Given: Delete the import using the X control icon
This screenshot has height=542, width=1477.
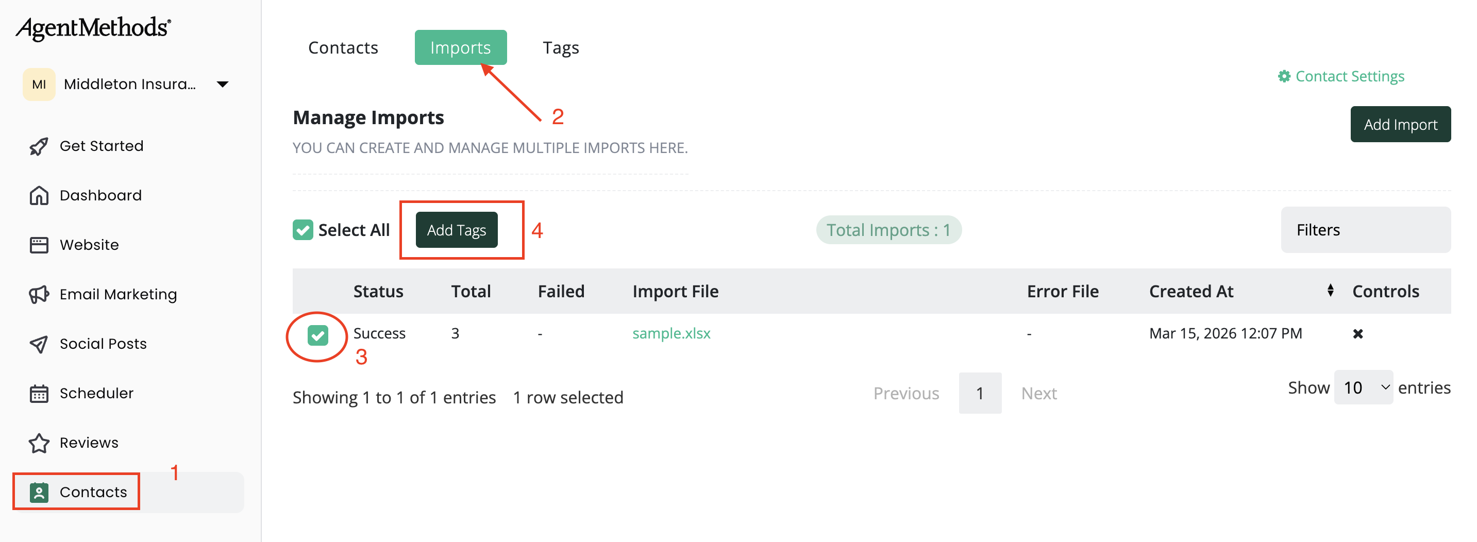Looking at the screenshot, I should click(1357, 333).
